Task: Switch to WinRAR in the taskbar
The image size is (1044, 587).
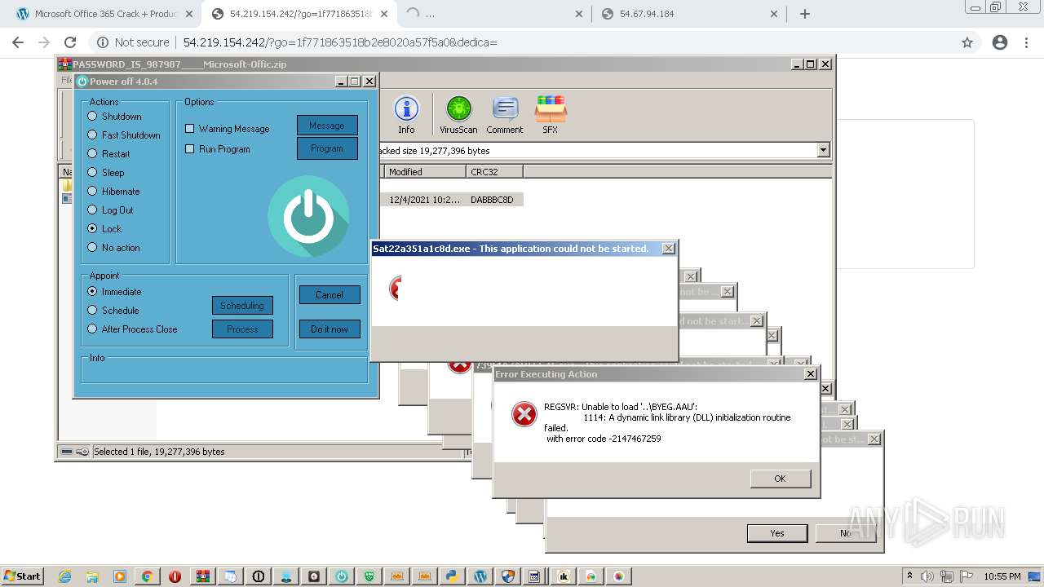Action: (x=202, y=576)
